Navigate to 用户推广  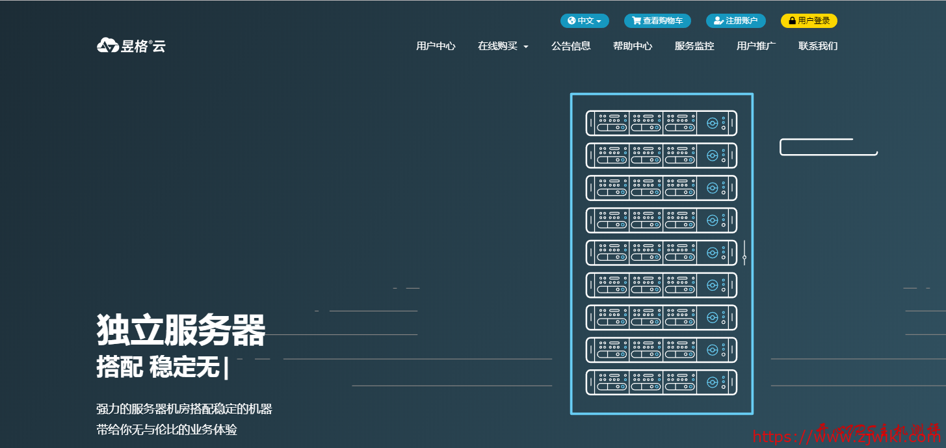pyautogui.click(x=755, y=46)
